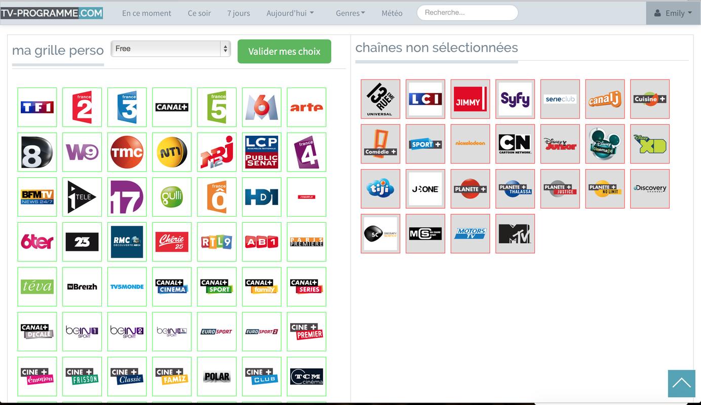Image resolution: width=701 pixels, height=405 pixels.
Task: Add the Syfy channel to my grid
Action: click(x=515, y=99)
